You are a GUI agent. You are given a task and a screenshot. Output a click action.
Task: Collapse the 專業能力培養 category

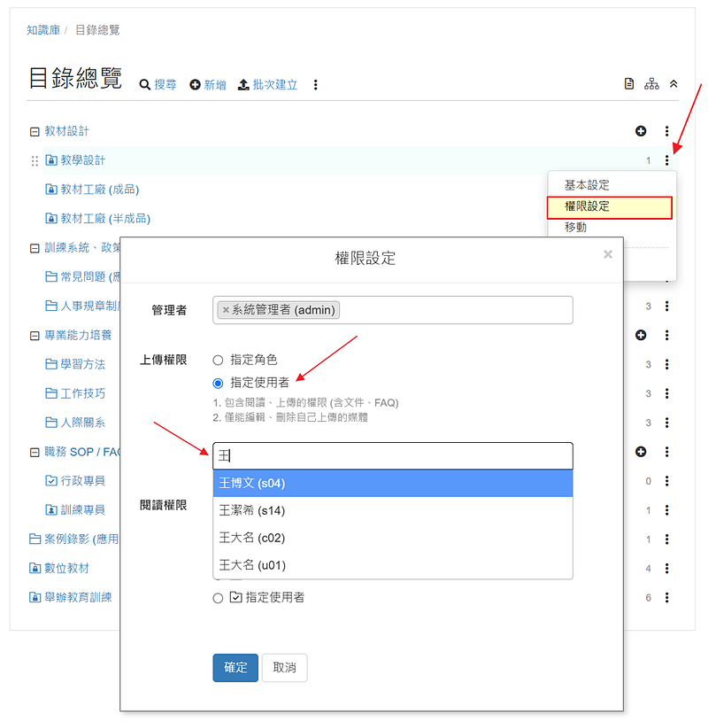[35, 336]
